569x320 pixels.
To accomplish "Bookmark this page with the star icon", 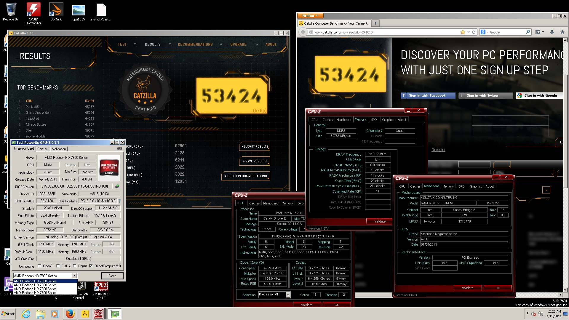I will [x=463, y=32].
